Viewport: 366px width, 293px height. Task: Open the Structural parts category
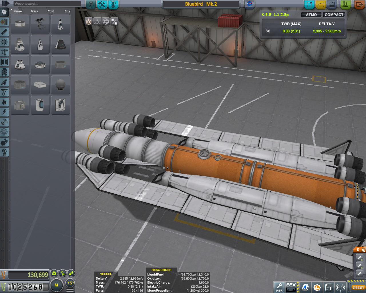(4, 52)
